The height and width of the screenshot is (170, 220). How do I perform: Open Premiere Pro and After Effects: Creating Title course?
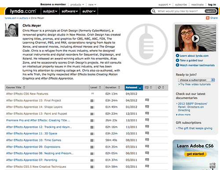coord(38,120)
